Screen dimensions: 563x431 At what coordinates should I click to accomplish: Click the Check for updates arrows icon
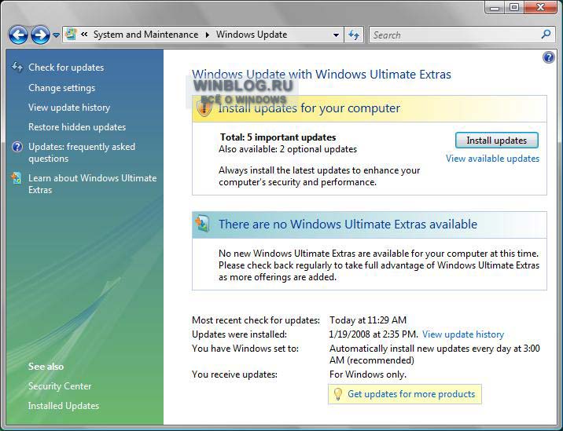click(x=17, y=67)
